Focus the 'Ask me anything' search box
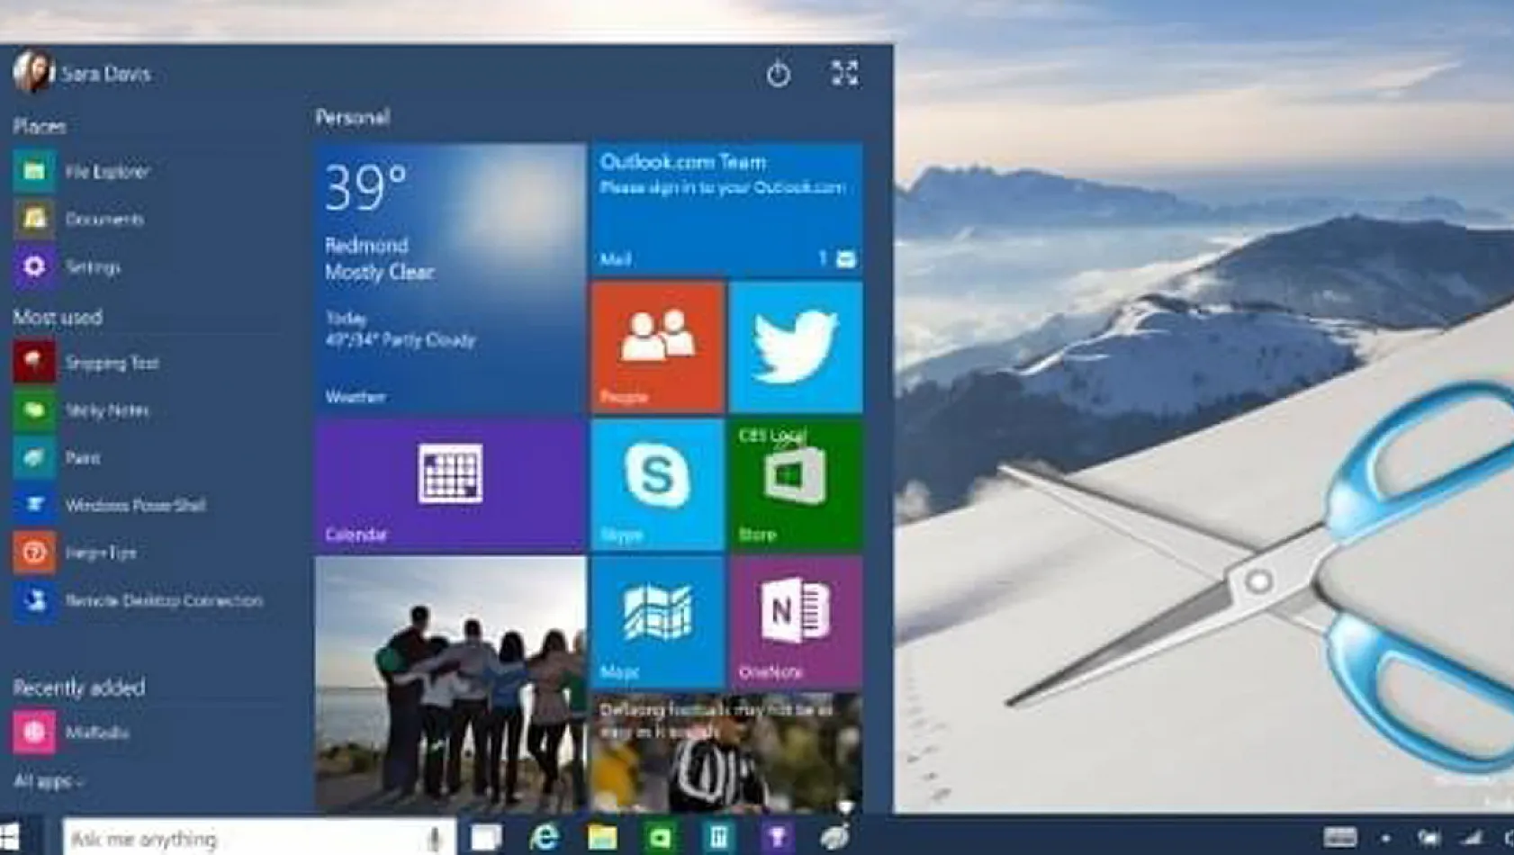This screenshot has width=1514, height=855. 259,838
